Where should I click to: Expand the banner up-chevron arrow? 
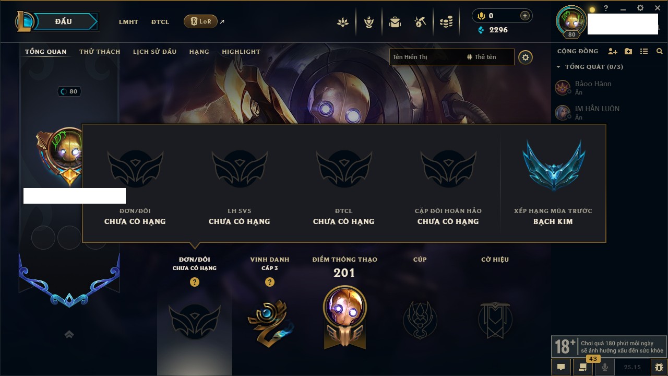(x=69, y=334)
